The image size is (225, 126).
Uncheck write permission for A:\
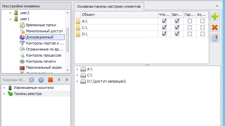point(177,21)
